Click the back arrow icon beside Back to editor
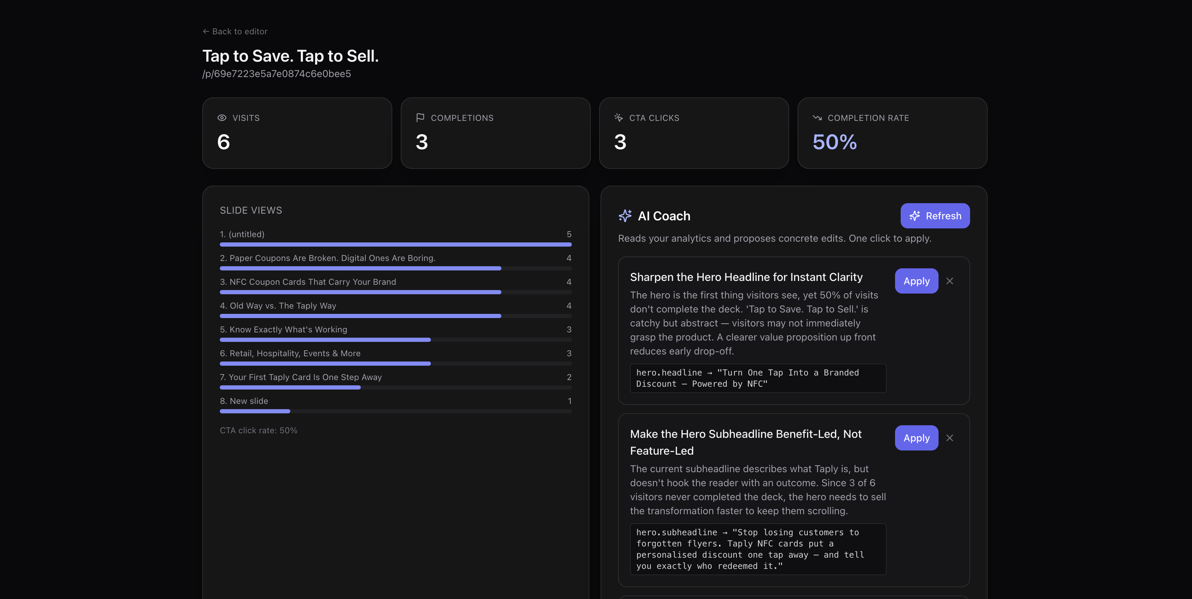 pyautogui.click(x=206, y=32)
